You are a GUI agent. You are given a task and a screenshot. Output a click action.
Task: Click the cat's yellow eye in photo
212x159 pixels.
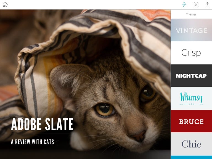(x=105, y=110)
